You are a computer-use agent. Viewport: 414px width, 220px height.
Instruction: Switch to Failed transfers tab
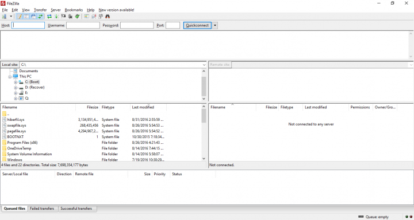(x=42, y=209)
